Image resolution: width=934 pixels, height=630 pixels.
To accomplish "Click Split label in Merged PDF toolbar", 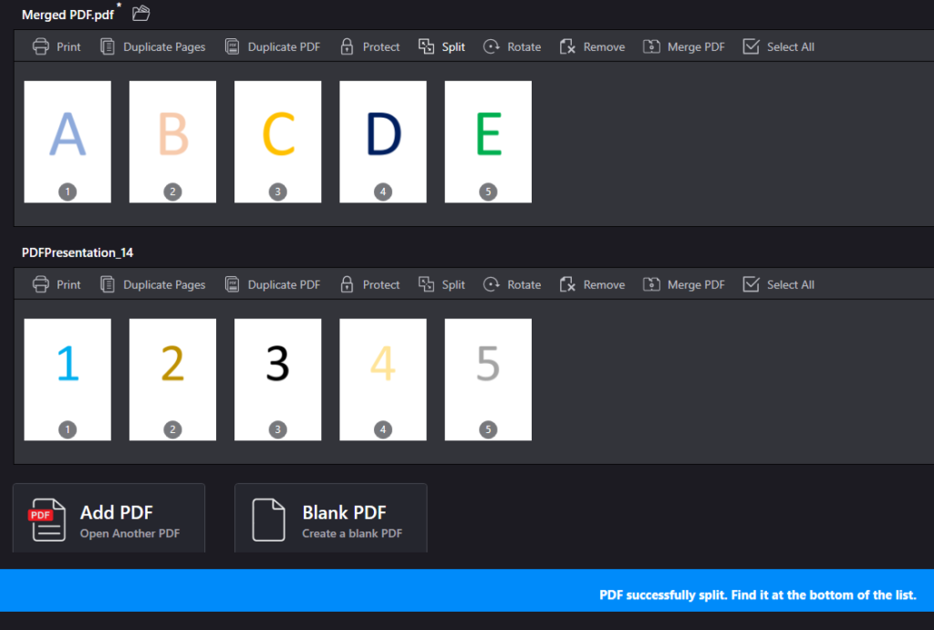I will (x=453, y=47).
